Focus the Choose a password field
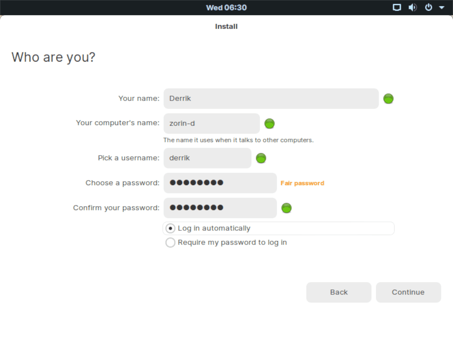 pos(220,183)
